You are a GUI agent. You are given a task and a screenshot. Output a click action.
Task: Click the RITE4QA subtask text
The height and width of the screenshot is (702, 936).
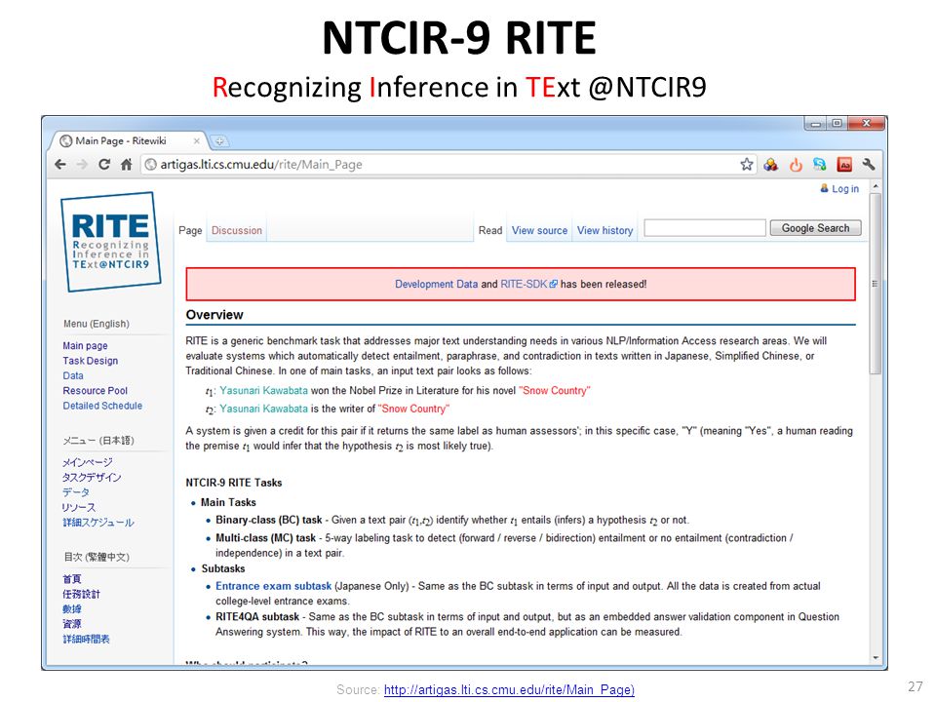coord(257,616)
